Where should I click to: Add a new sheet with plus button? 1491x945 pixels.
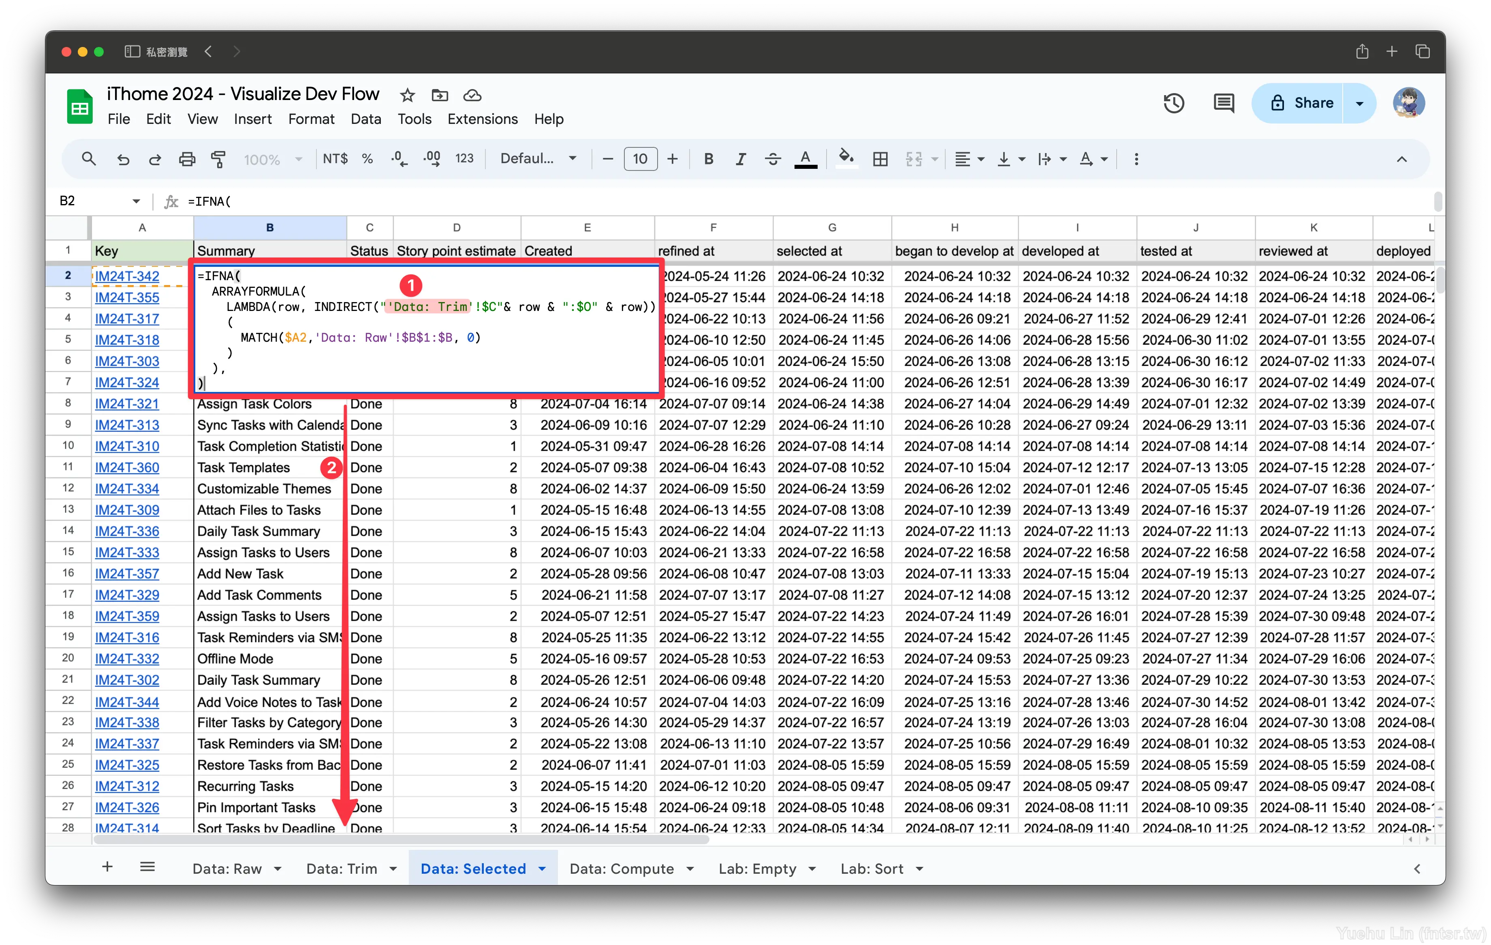[x=107, y=866]
